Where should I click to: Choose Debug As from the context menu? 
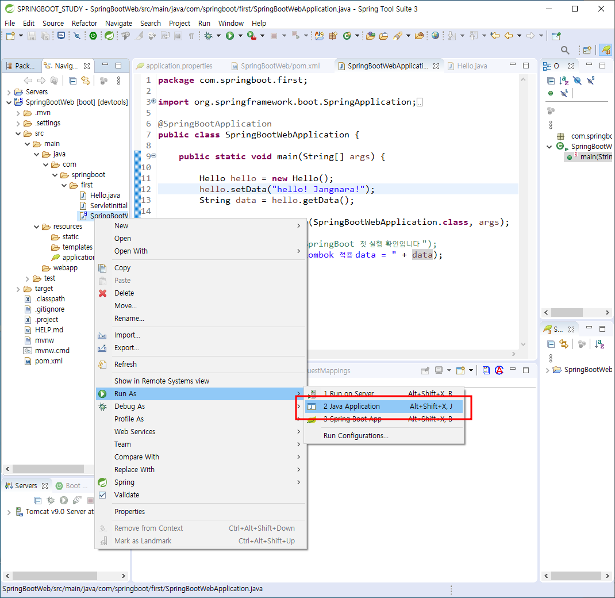[x=201, y=407]
